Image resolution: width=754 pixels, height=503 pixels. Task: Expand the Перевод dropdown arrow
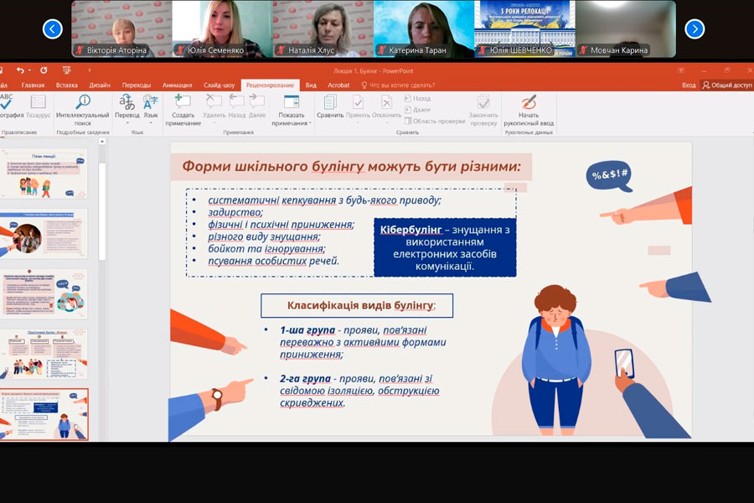pos(127,123)
